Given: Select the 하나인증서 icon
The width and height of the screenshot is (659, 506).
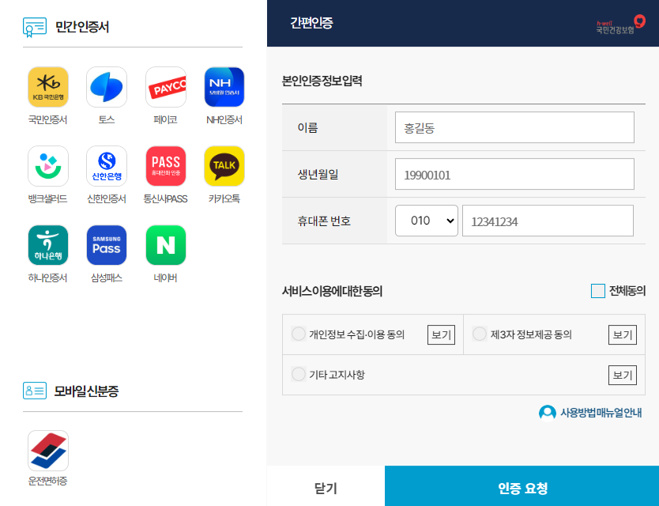Looking at the screenshot, I should pos(48,245).
